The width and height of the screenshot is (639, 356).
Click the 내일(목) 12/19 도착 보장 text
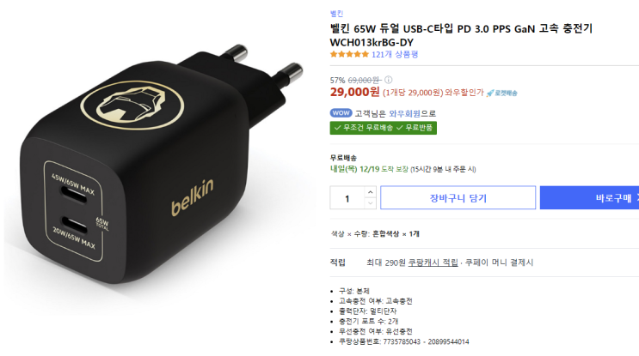pos(369,169)
